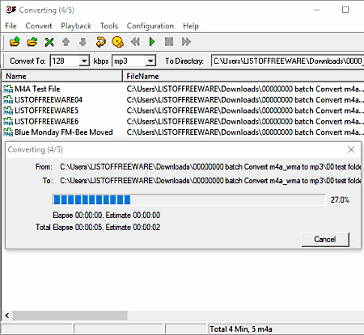The height and width of the screenshot is (335, 364).
Task: Click the Name column header
Action: click(x=62, y=77)
